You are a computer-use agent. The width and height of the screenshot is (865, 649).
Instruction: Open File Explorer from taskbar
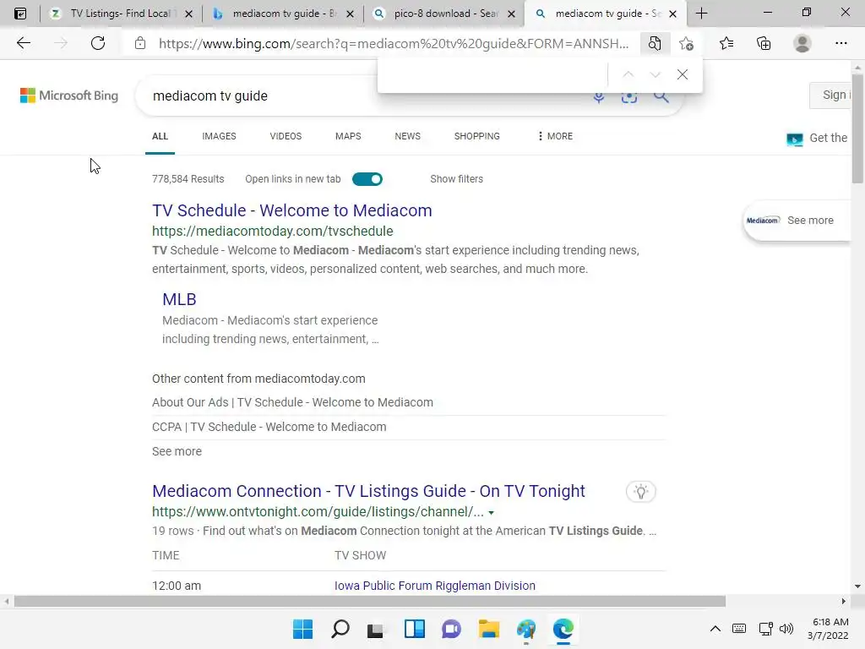point(489,629)
